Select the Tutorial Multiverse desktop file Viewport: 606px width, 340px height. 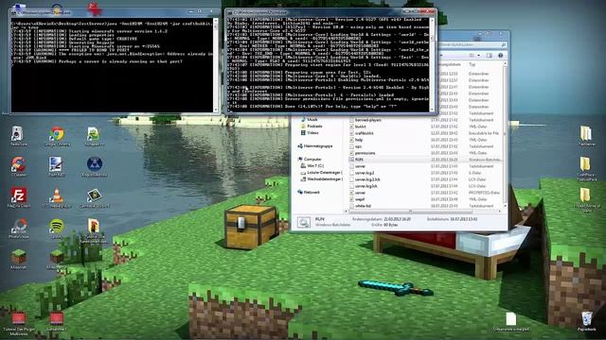point(18,323)
